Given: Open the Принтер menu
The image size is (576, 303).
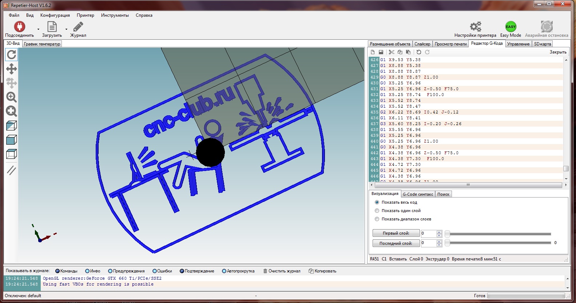Looking at the screenshot, I should click(86, 15).
